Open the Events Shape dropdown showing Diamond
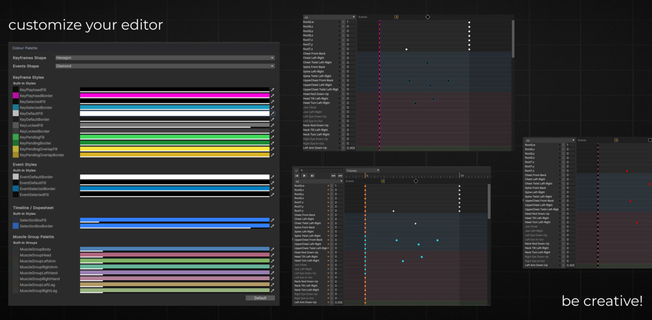The image size is (652, 320). click(x=163, y=65)
